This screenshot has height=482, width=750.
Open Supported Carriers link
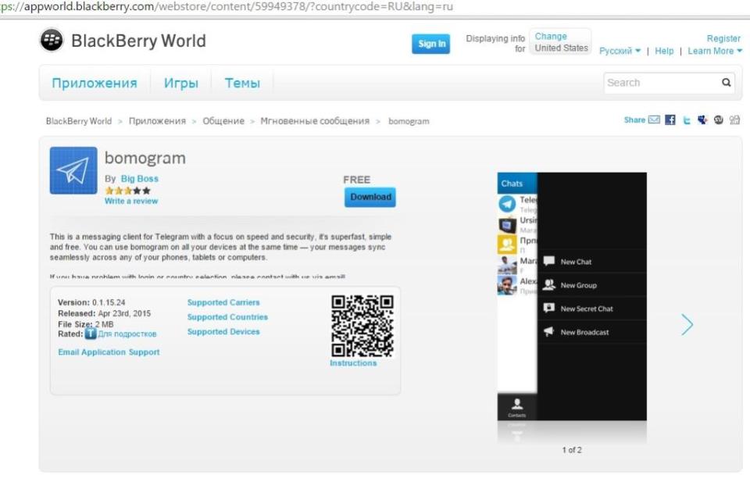coord(223,302)
